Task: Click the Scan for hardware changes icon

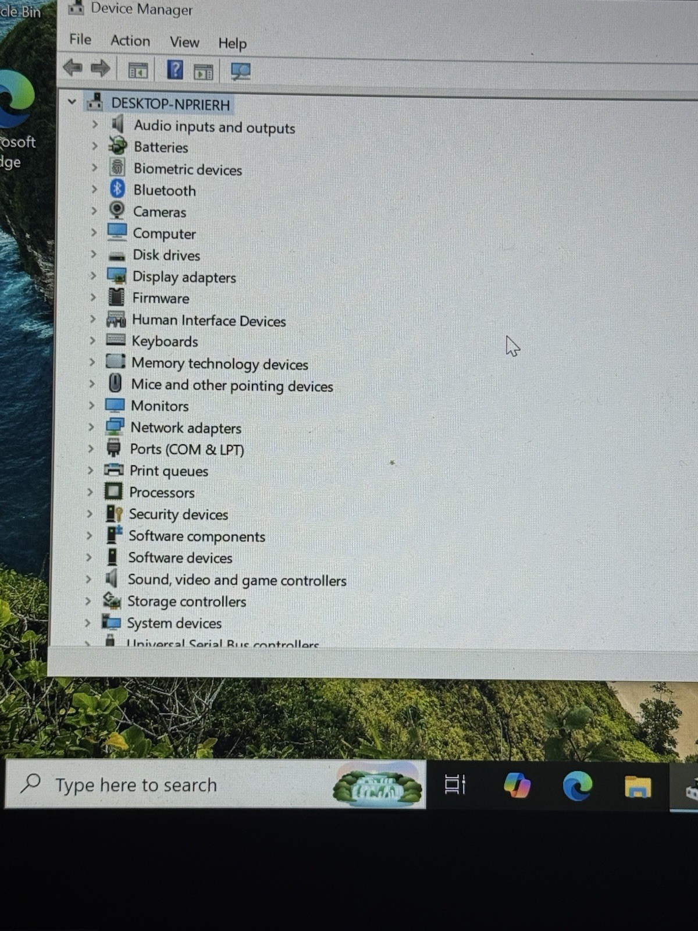Action: [240, 72]
